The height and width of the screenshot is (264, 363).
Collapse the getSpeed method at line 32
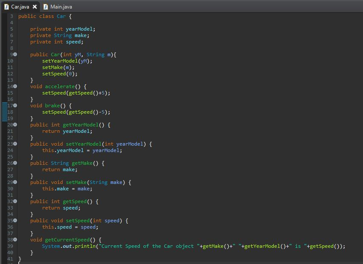click(15, 201)
